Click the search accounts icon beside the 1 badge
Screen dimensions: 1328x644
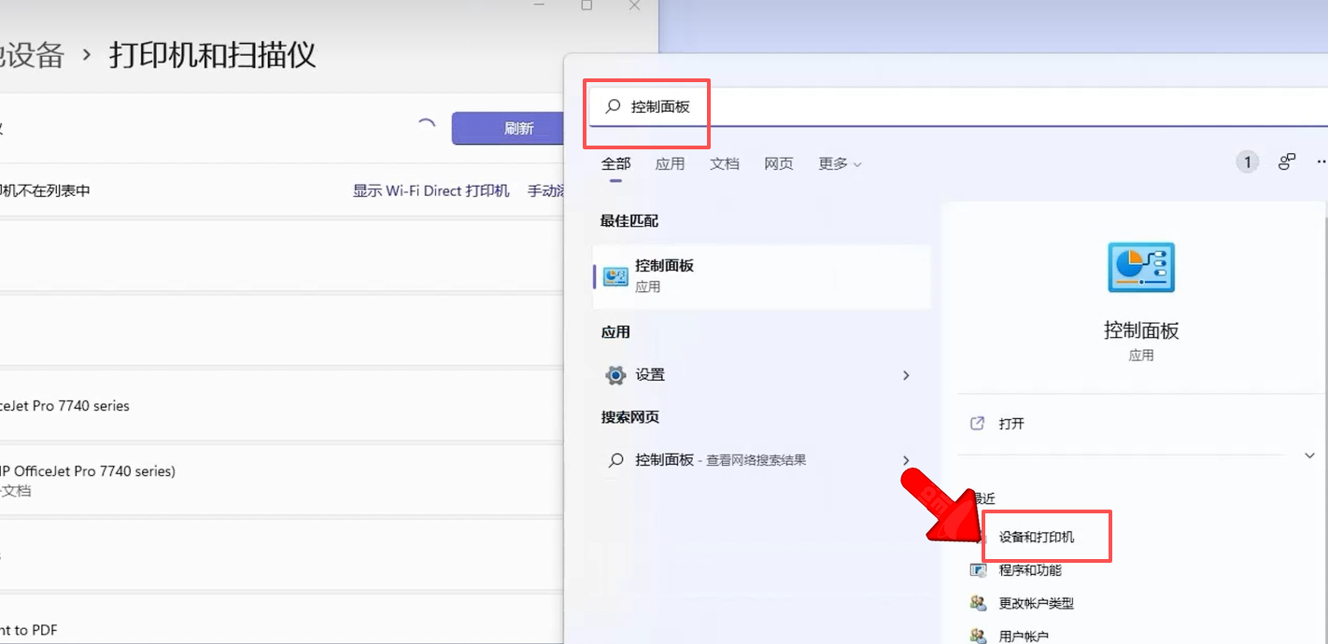(x=1287, y=162)
